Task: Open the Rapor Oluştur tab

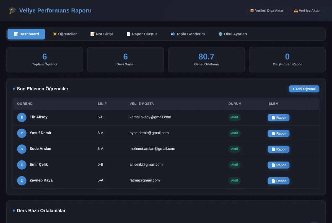Action: pyautogui.click(x=142, y=34)
